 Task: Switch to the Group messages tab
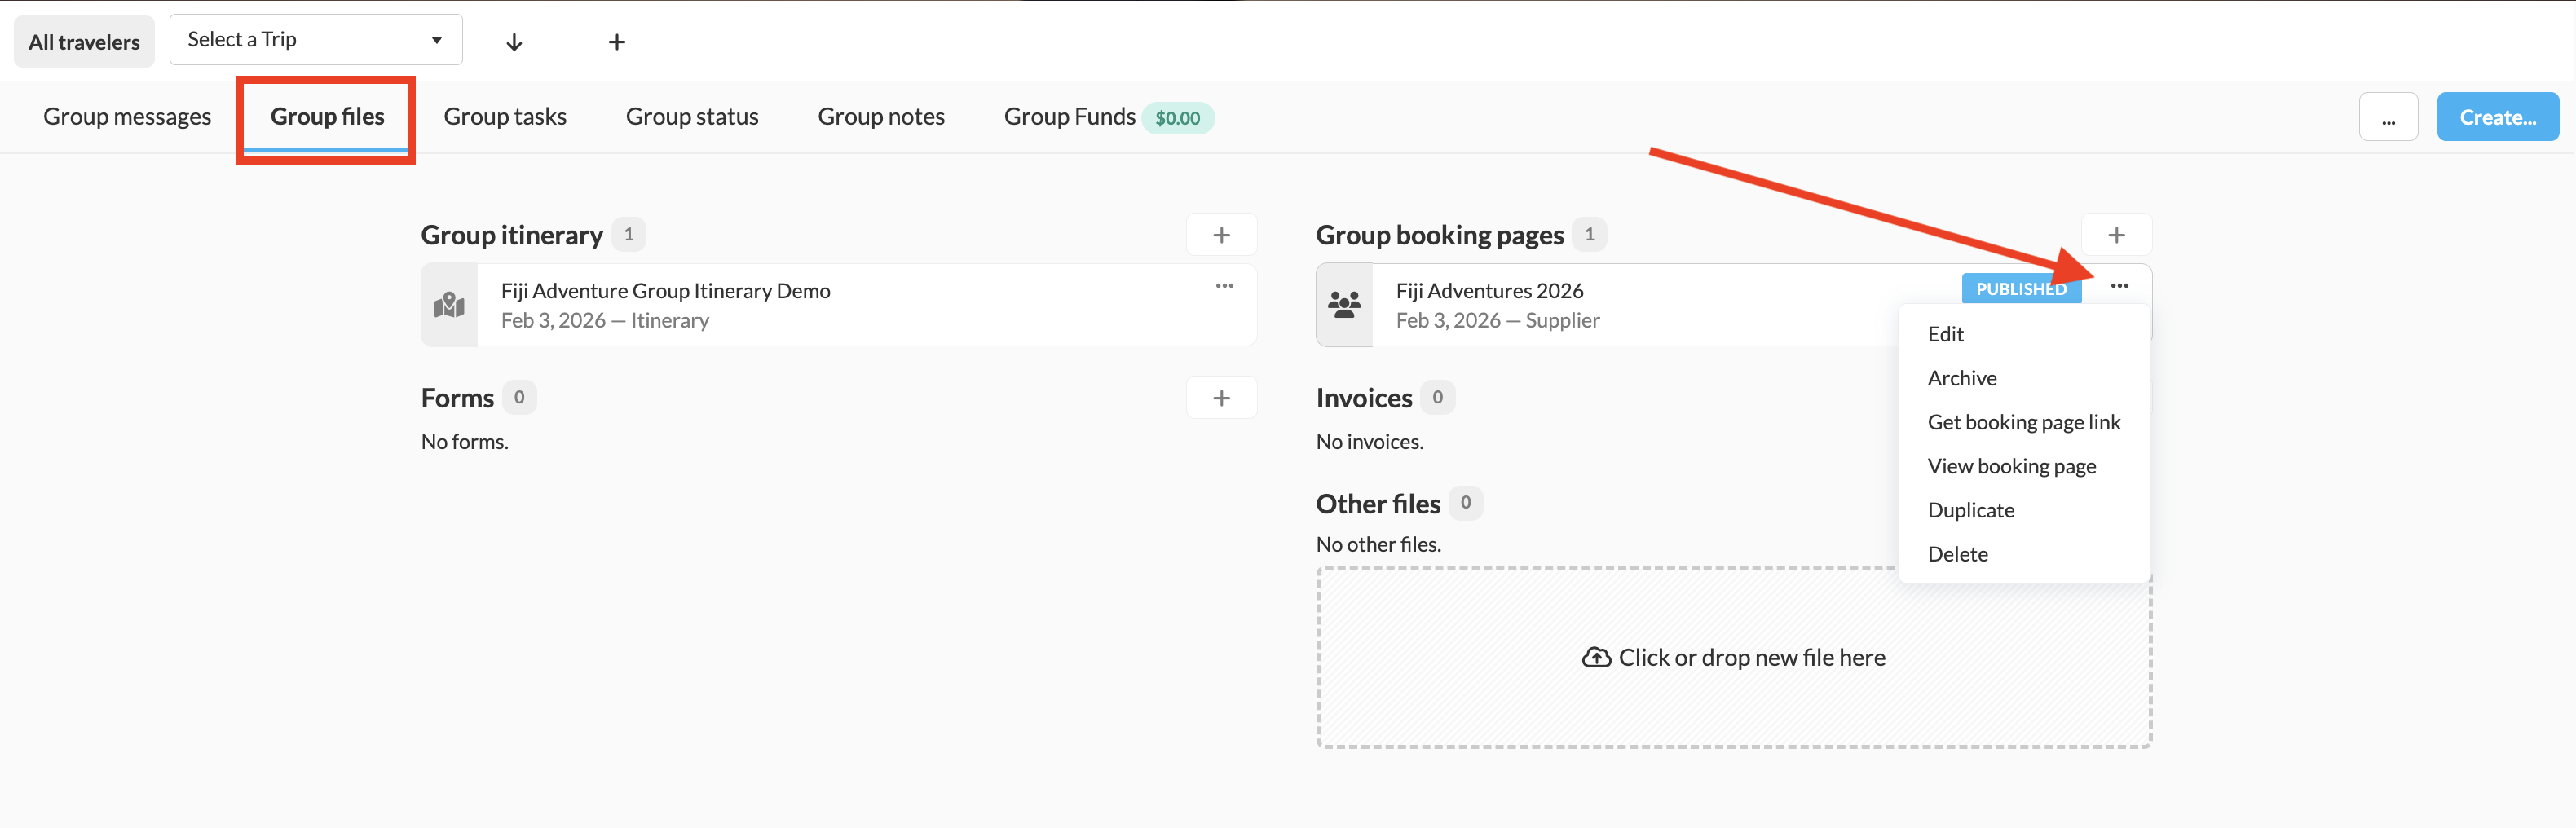pyautogui.click(x=127, y=117)
